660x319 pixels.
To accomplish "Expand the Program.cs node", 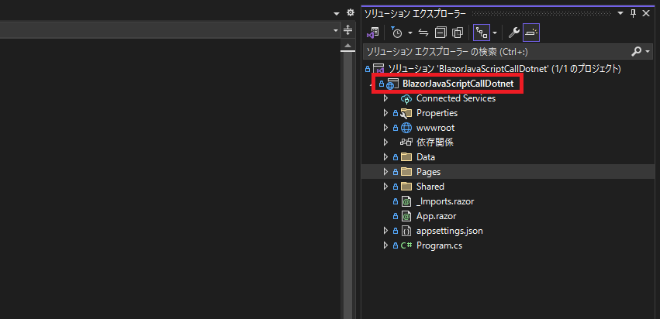I will pyautogui.click(x=385, y=245).
